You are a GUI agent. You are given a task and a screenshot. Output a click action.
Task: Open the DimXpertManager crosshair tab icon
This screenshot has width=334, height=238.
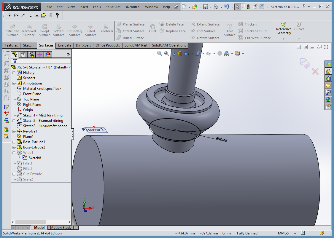point(40,55)
